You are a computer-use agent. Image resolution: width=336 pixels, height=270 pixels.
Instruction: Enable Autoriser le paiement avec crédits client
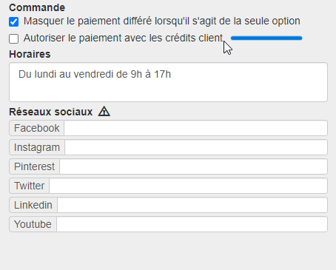tap(13, 38)
